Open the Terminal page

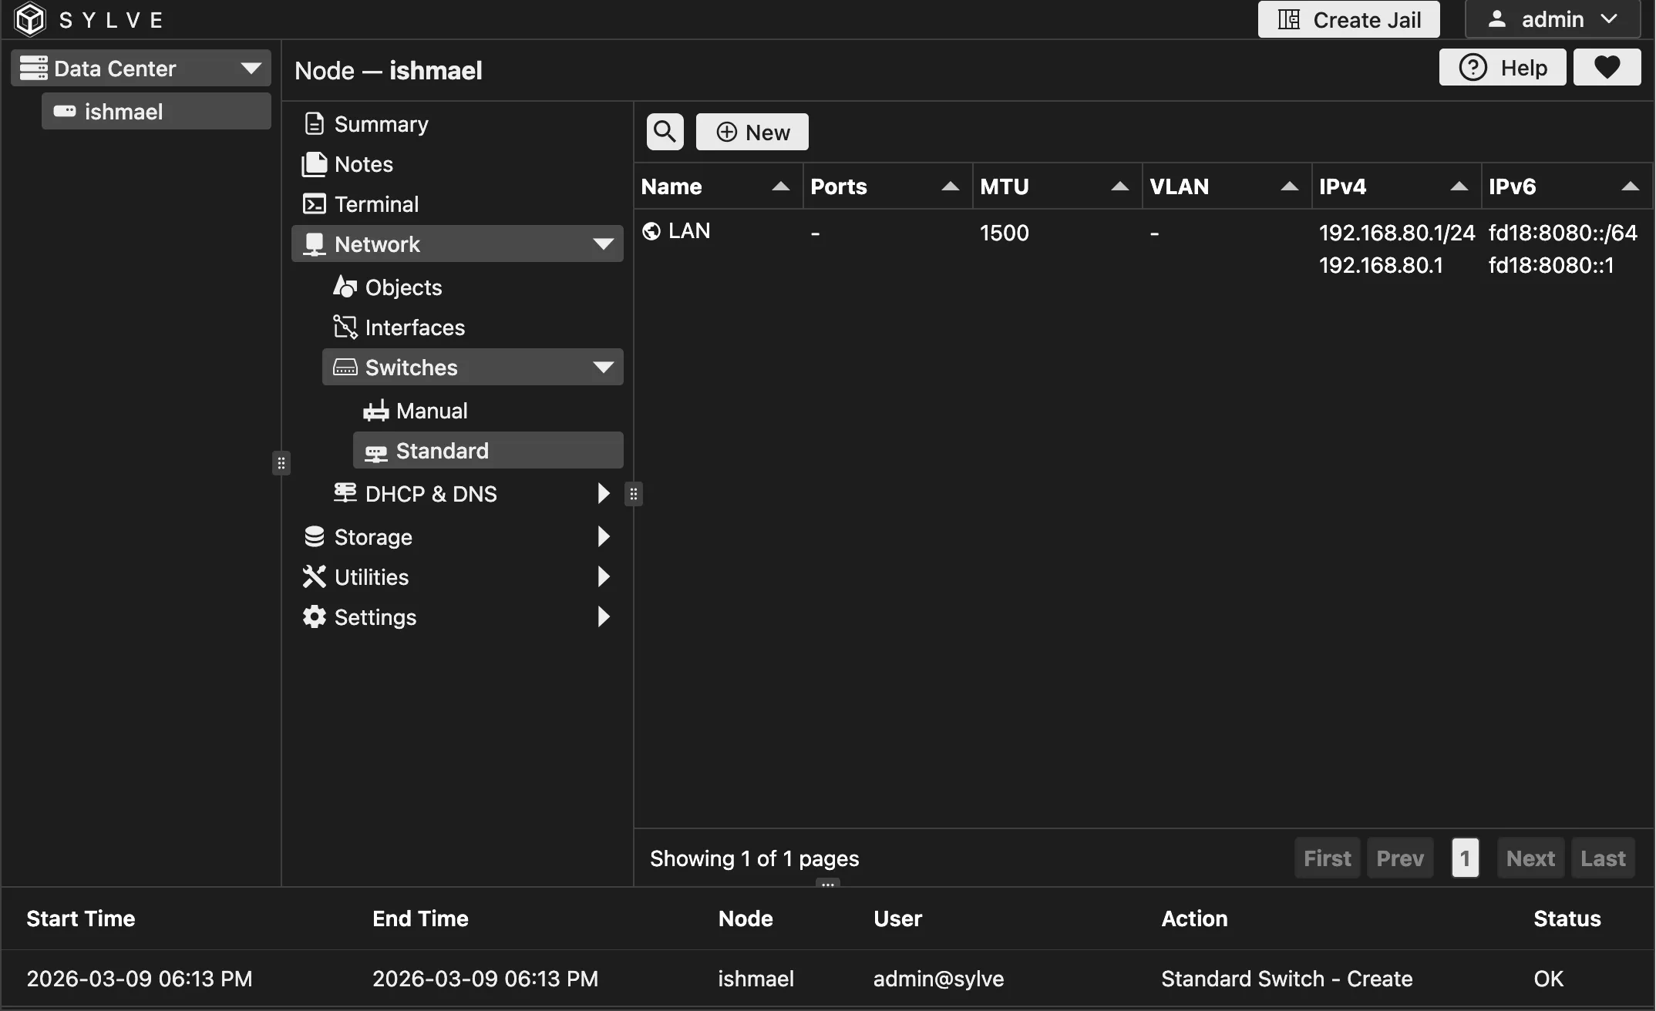[x=375, y=204]
